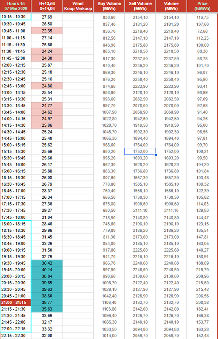
Task: Select the Sell Volume cell showing 1752,00
Action: (x=140, y=151)
